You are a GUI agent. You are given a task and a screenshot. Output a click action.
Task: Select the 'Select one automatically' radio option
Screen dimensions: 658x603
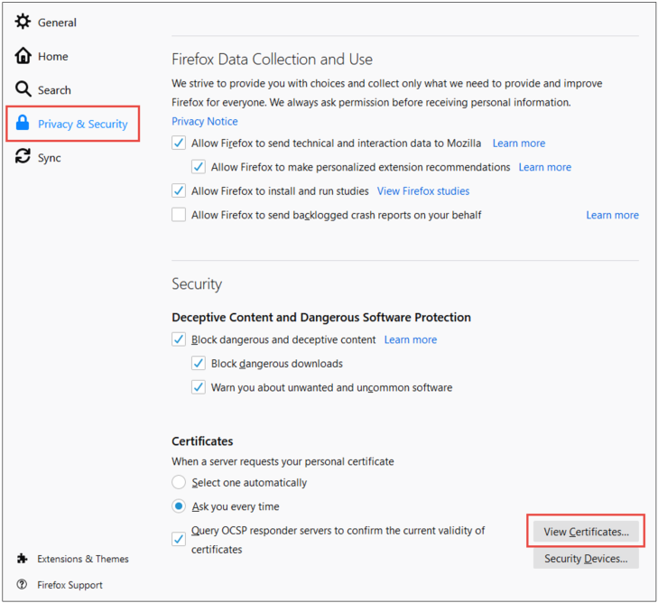[x=179, y=483]
